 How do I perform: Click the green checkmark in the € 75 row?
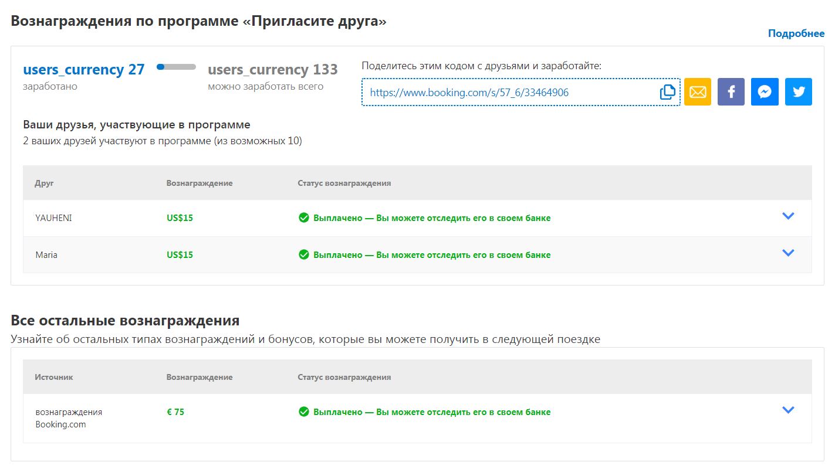[304, 412]
